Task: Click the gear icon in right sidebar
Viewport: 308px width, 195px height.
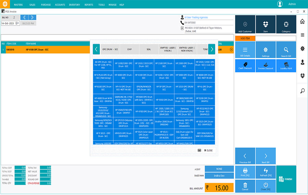Action: click(303, 48)
